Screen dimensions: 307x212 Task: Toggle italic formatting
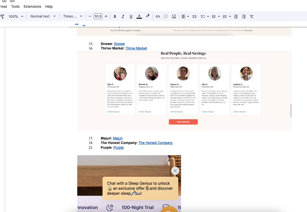123,16
